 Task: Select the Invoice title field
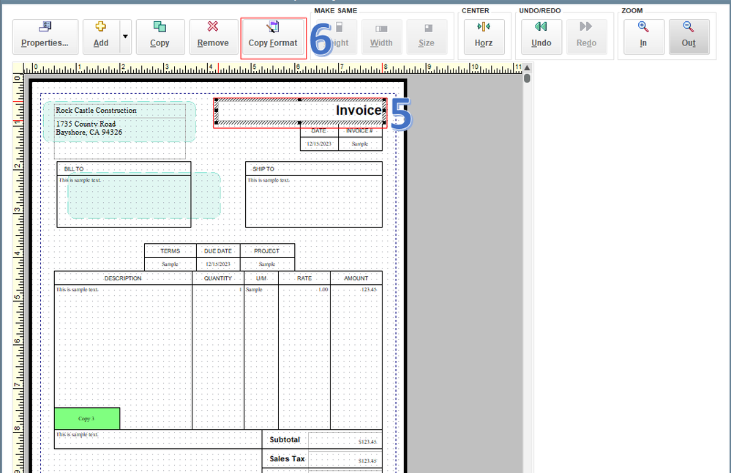point(300,111)
